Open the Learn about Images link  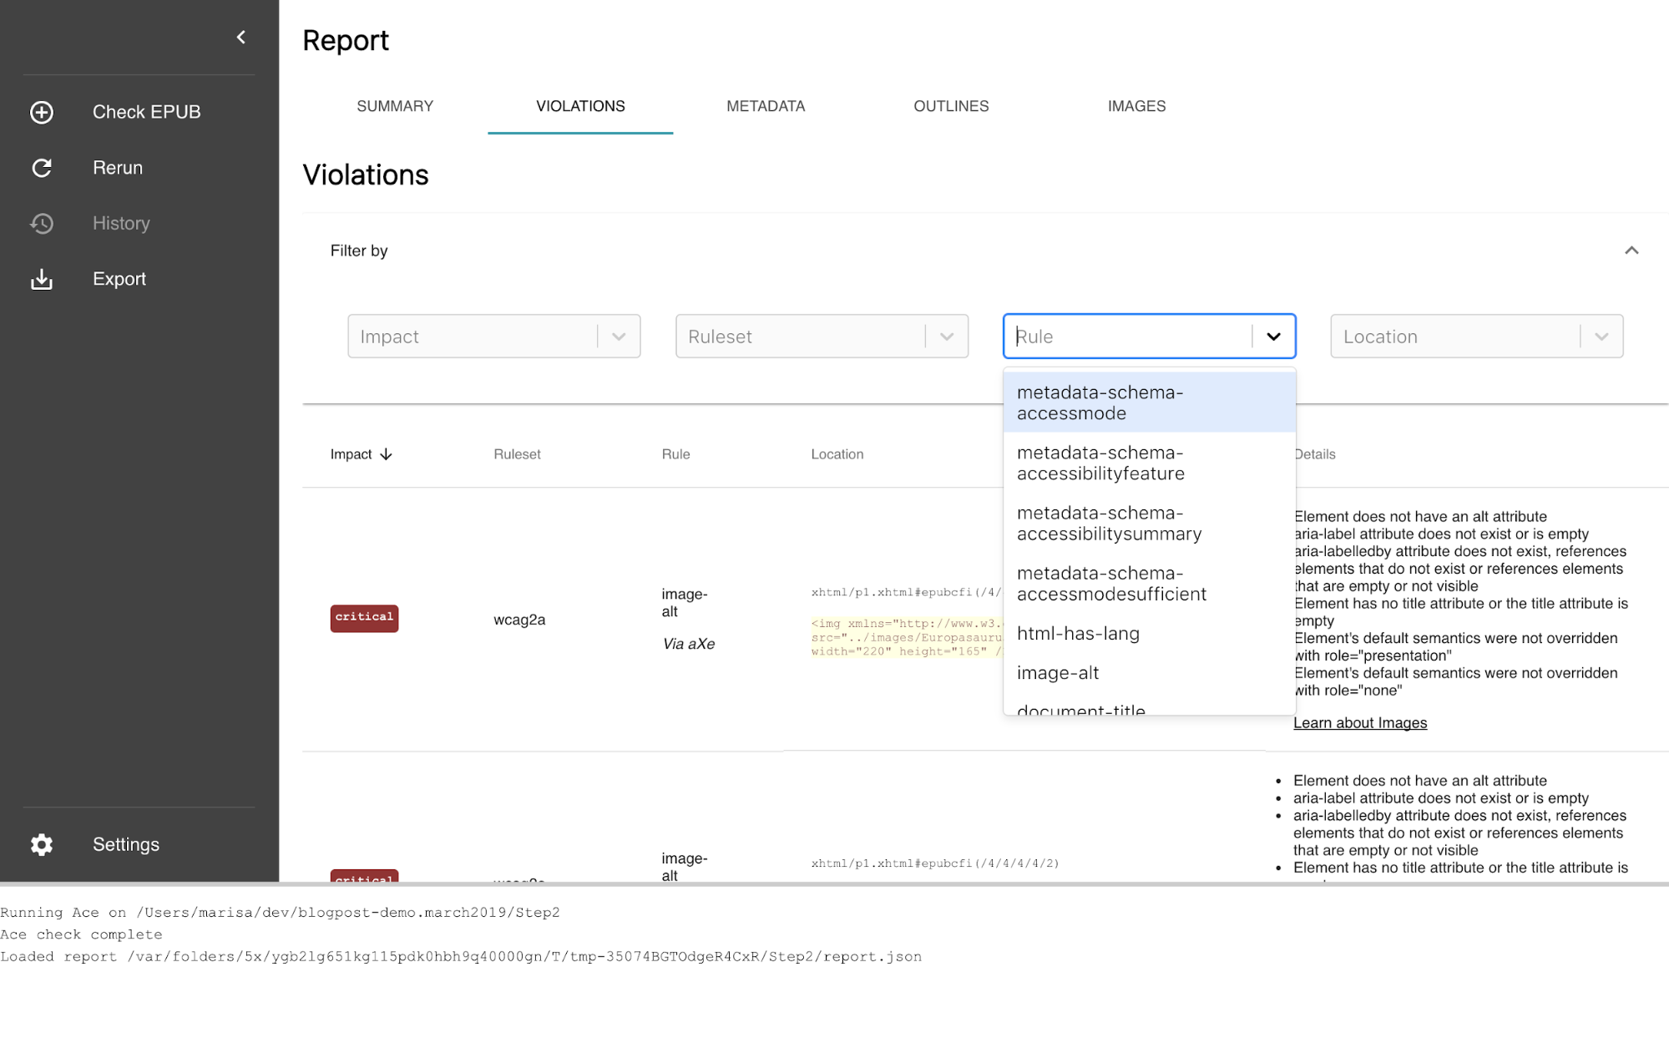click(1360, 723)
